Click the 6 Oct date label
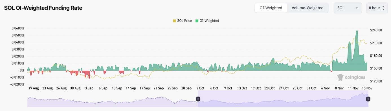This screenshot has height=111, width=391. pos(214,88)
